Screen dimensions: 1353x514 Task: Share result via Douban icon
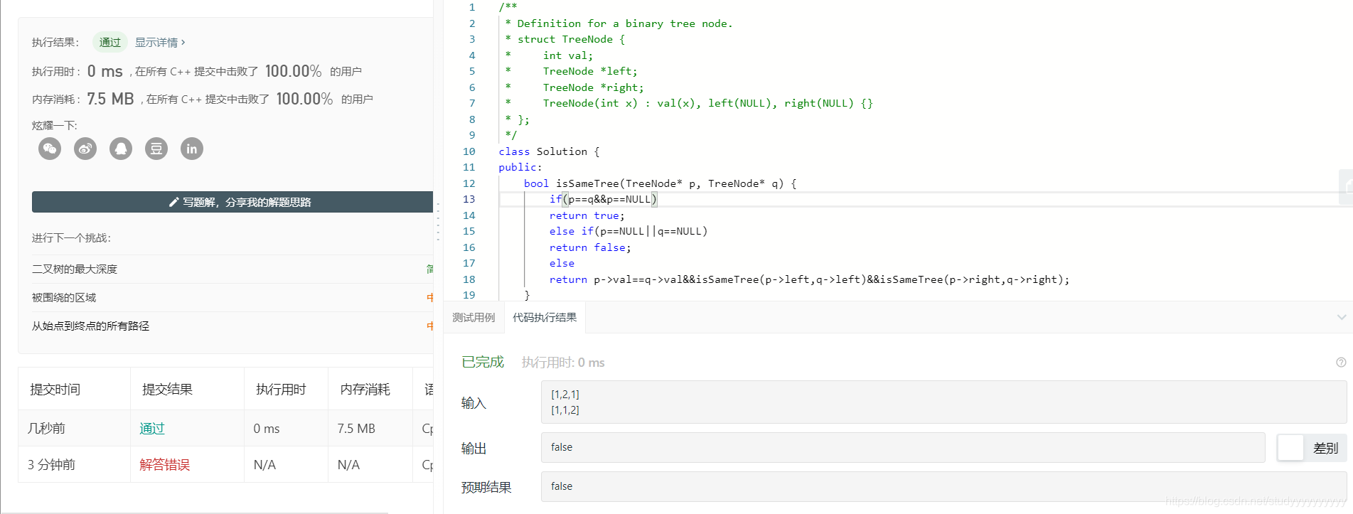coord(156,149)
